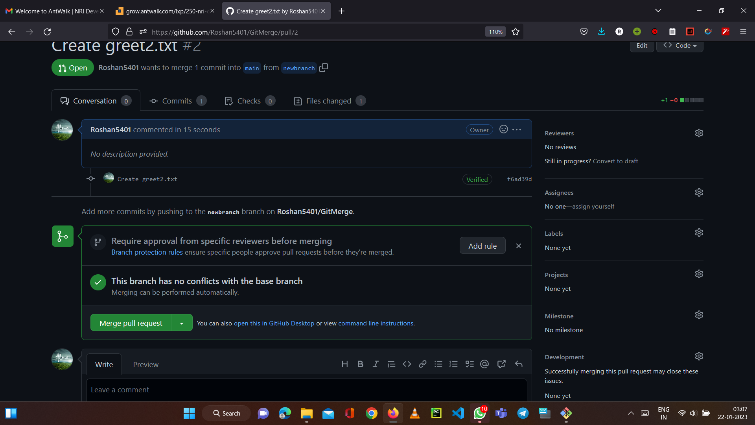Screen dimensions: 755x425
Task: Copy the newbranch branch name
Action: pos(323,68)
